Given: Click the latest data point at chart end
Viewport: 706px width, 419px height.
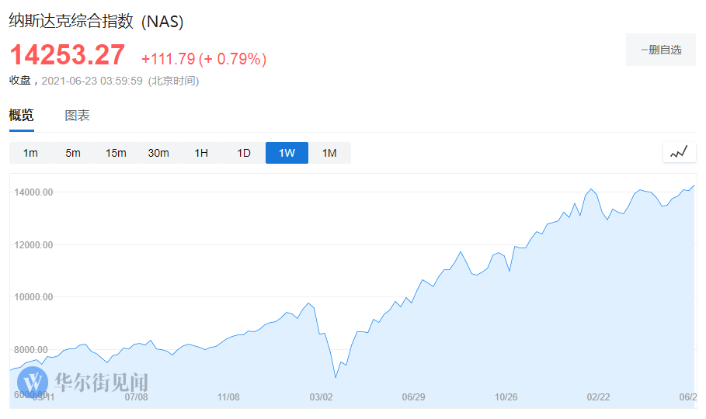Looking at the screenshot, I should pyautogui.click(x=694, y=185).
